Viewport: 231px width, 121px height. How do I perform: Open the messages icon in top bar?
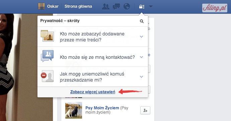tap(116, 7)
